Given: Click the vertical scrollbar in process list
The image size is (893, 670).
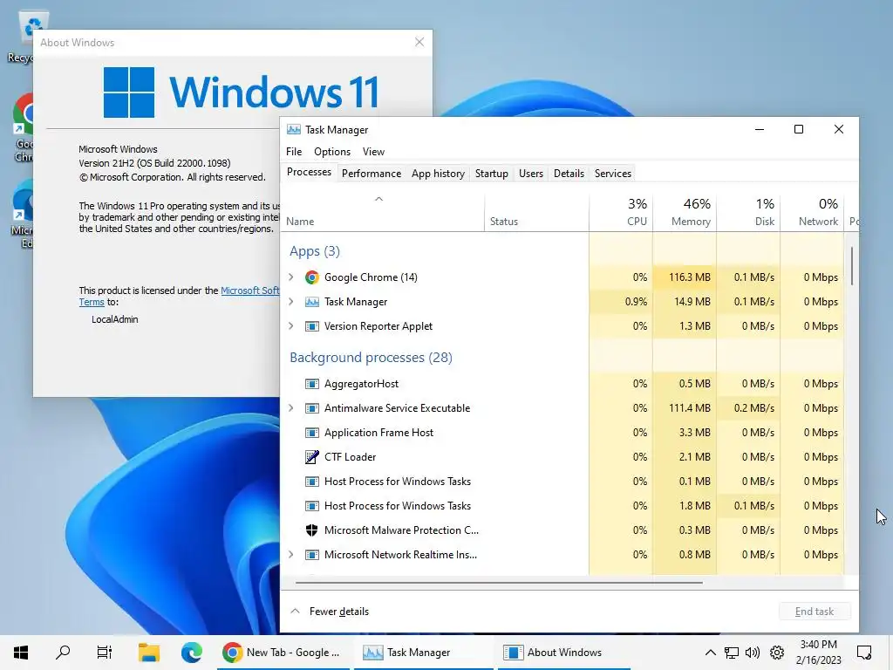Looking at the screenshot, I should click(852, 266).
